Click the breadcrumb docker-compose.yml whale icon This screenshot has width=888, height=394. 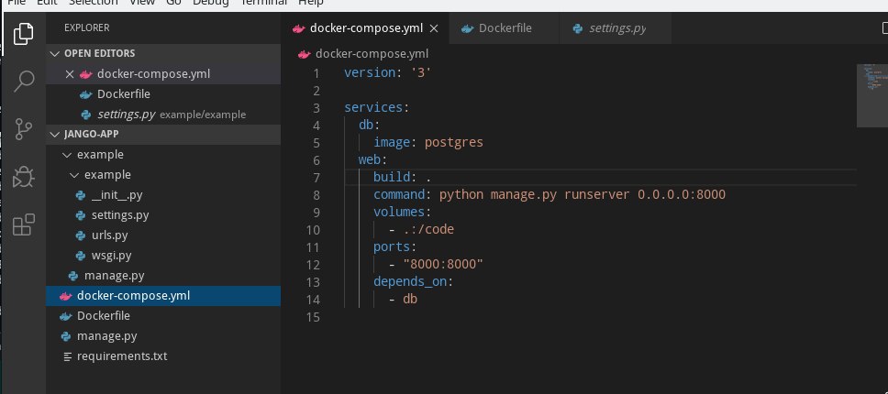[x=305, y=54]
